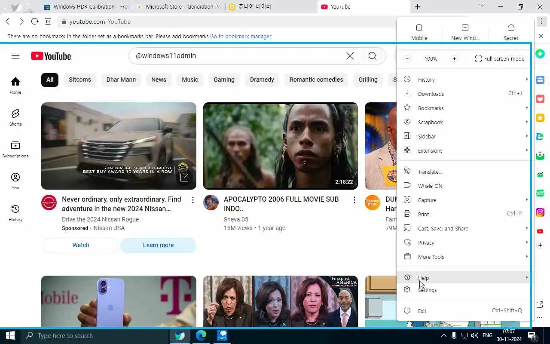Open Settings from the menu
This screenshot has width=550, height=344.
click(464, 290)
